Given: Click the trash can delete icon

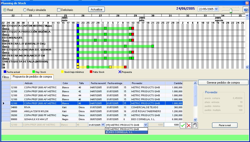Looking at the screenshot, I should pos(195,125).
